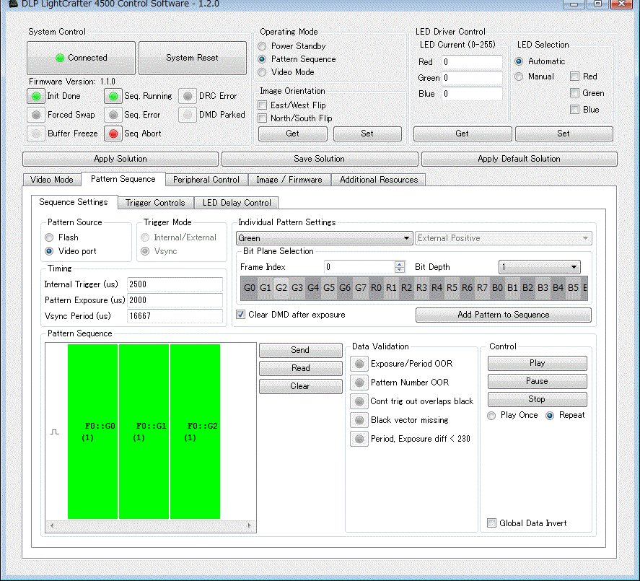
Task: Click the System Reset button
Action: point(192,58)
